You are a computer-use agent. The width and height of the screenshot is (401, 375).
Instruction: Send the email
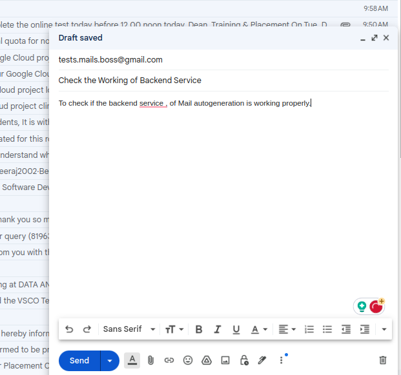(x=79, y=361)
